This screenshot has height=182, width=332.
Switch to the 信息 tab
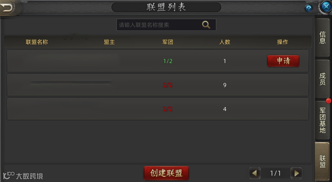[322, 38]
